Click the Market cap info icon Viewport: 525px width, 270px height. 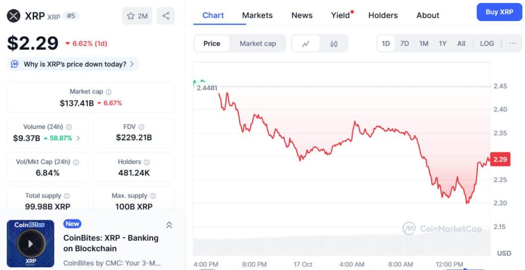tap(109, 92)
